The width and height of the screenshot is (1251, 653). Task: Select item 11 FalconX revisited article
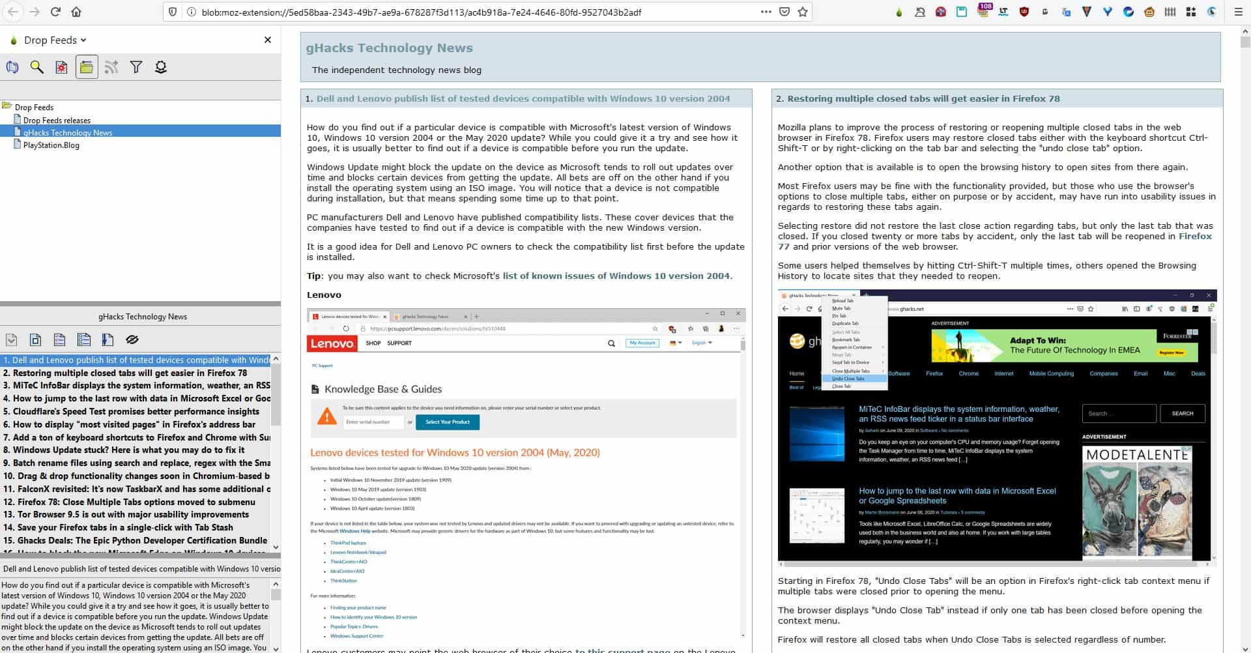tap(136, 489)
